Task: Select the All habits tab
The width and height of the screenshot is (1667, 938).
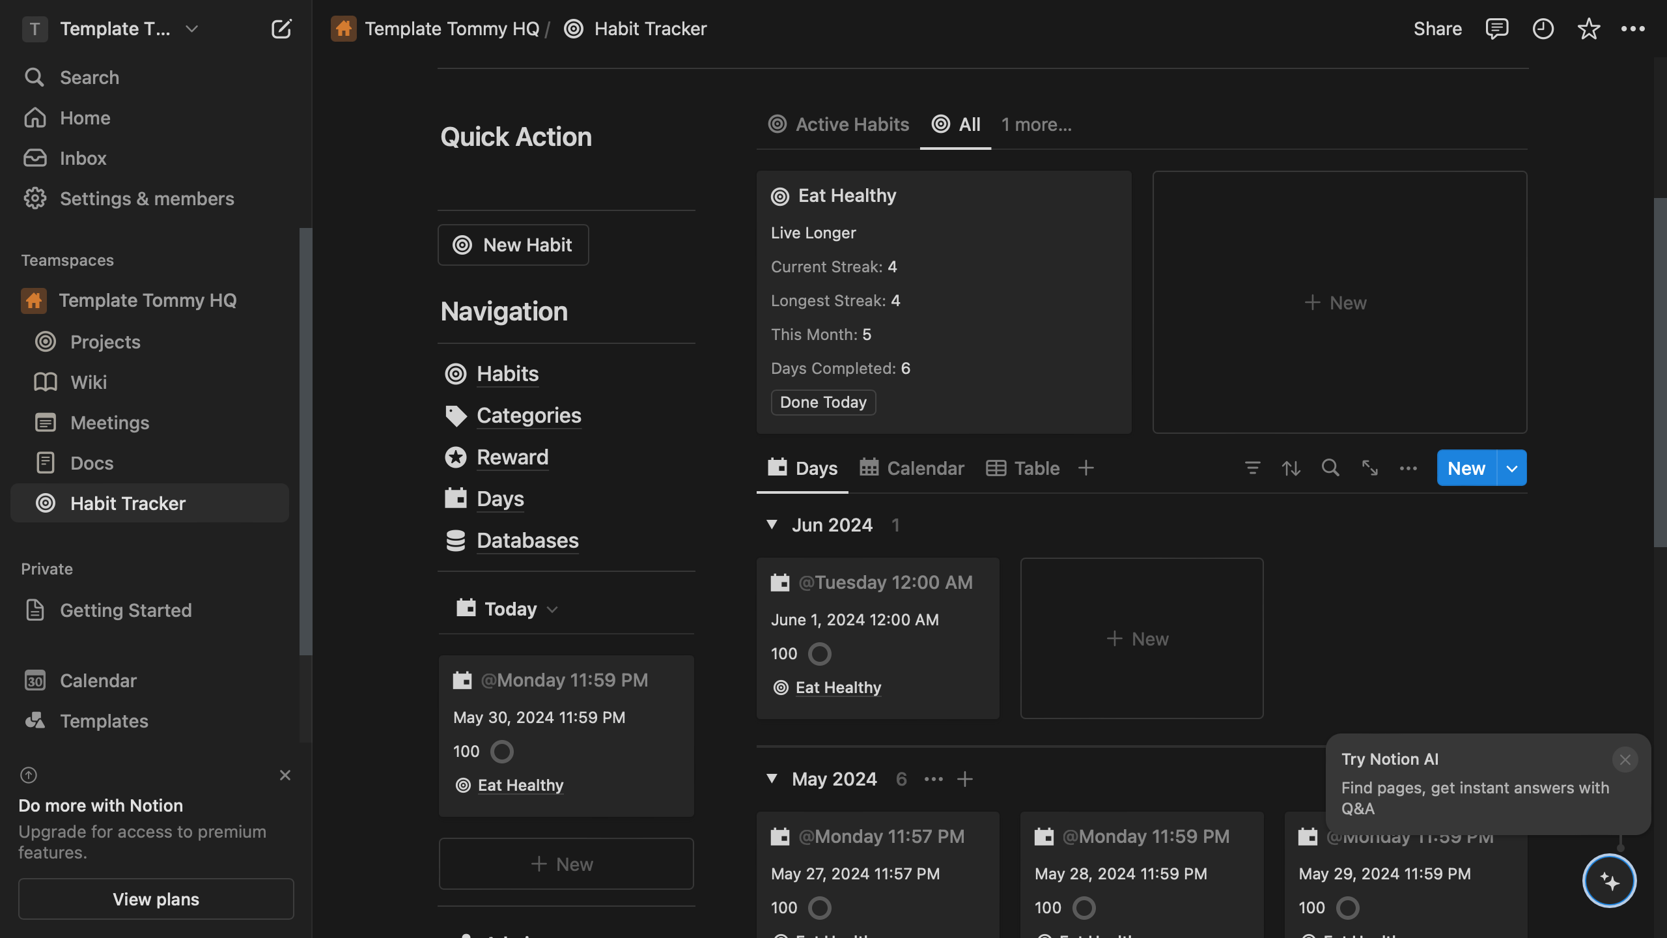Action: (955, 124)
